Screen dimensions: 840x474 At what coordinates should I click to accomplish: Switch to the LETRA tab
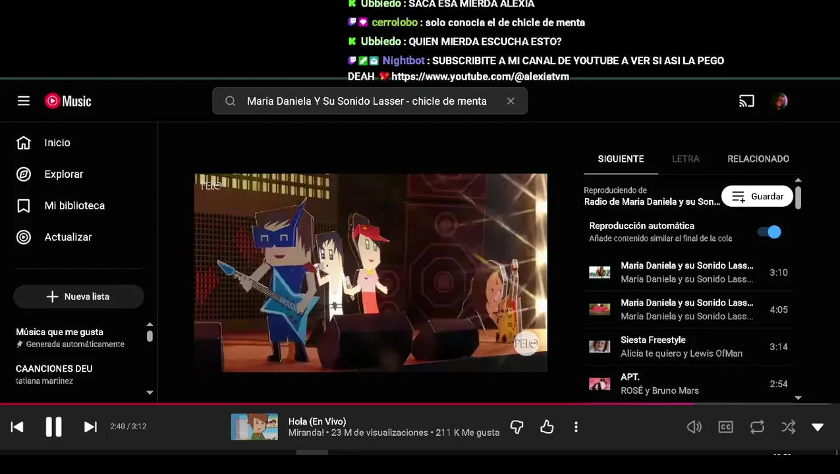coord(686,159)
